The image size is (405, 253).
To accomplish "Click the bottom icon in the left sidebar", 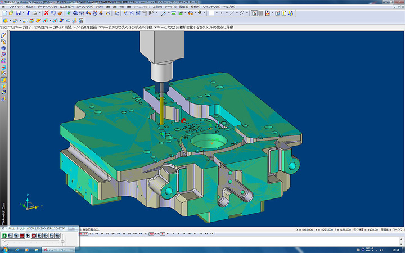I will point(3,98).
